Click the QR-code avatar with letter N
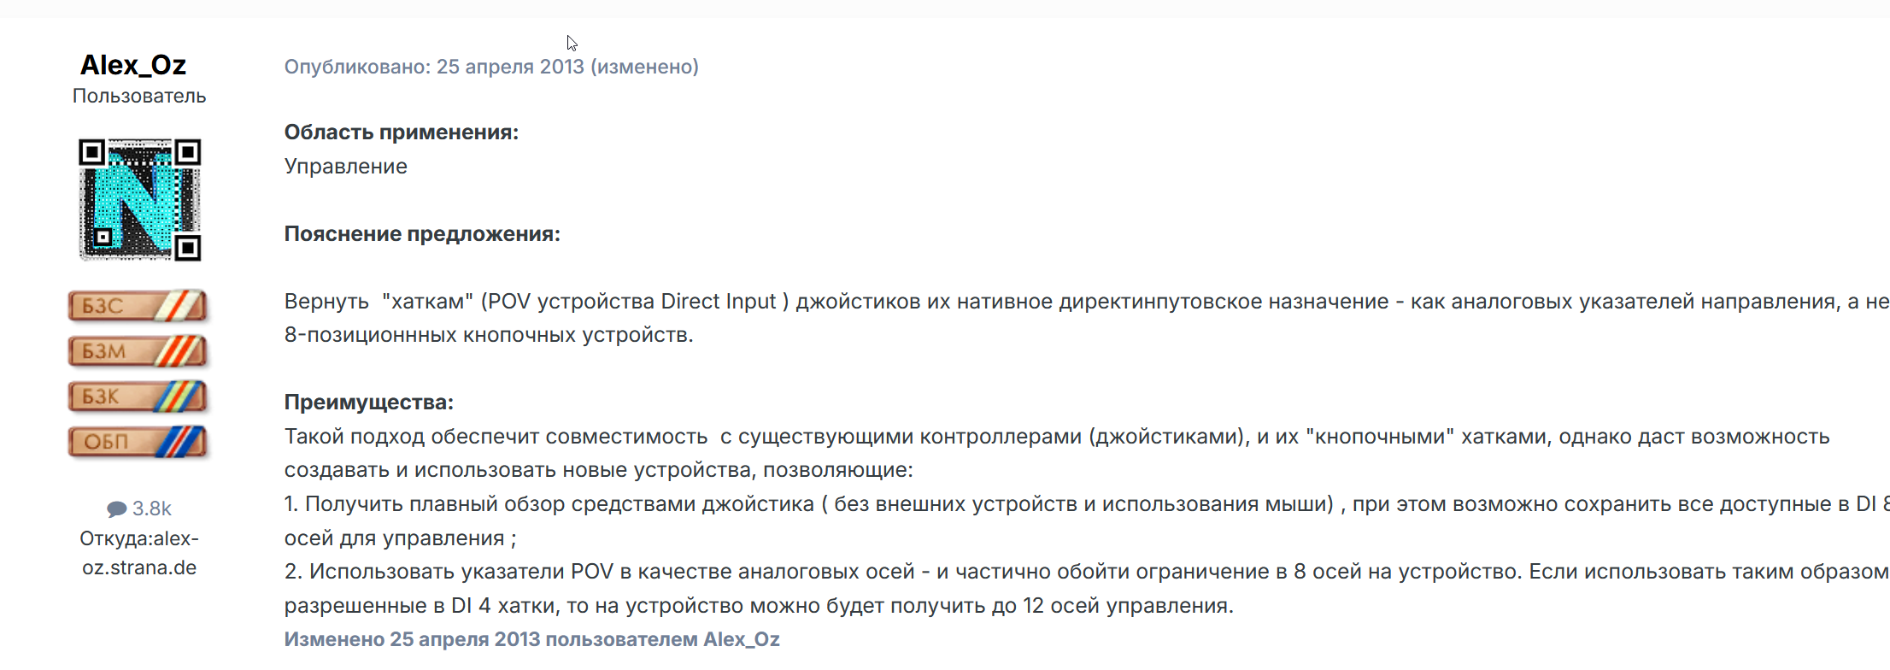 [139, 200]
